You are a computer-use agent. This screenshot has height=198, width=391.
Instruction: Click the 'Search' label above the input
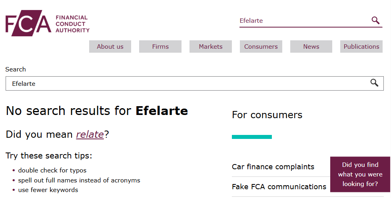(16, 69)
